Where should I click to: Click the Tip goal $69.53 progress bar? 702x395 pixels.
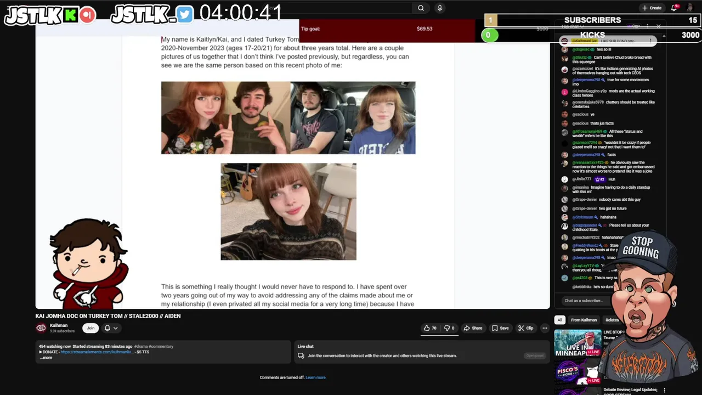[x=387, y=30]
